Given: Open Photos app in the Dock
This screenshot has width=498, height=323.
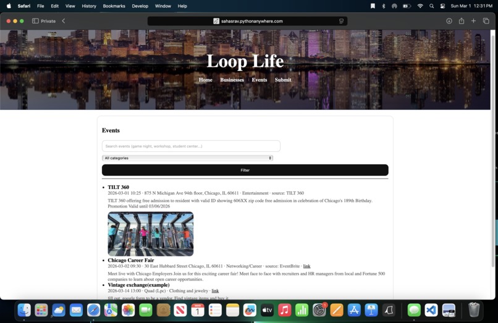Looking at the screenshot, I should click(x=129, y=310).
